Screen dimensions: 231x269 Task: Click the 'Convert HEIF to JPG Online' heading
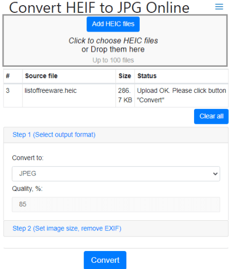click(x=99, y=8)
